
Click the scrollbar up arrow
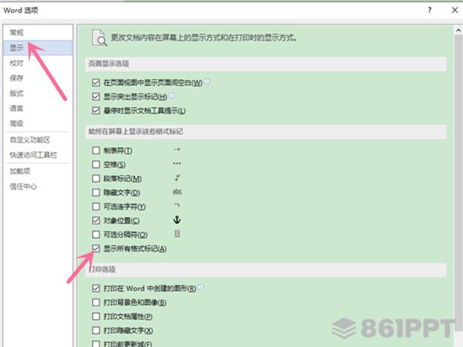coord(458,30)
